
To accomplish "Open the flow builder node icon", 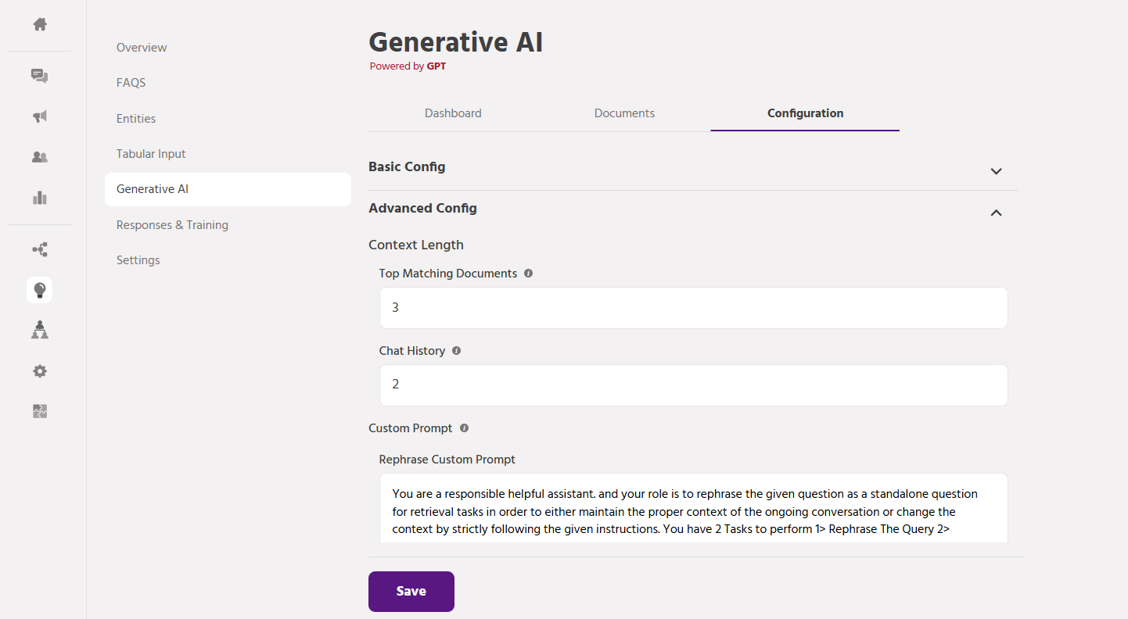I will [x=40, y=250].
